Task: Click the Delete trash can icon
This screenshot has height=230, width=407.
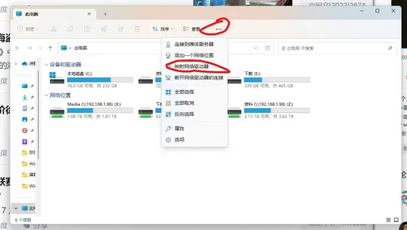Action: [x=138, y=29]
